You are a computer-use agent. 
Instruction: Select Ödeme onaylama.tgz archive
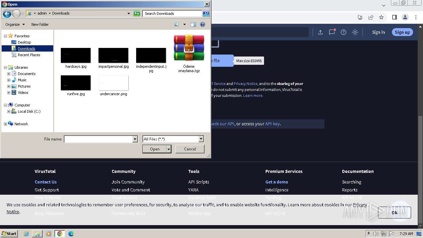[189, 53]
